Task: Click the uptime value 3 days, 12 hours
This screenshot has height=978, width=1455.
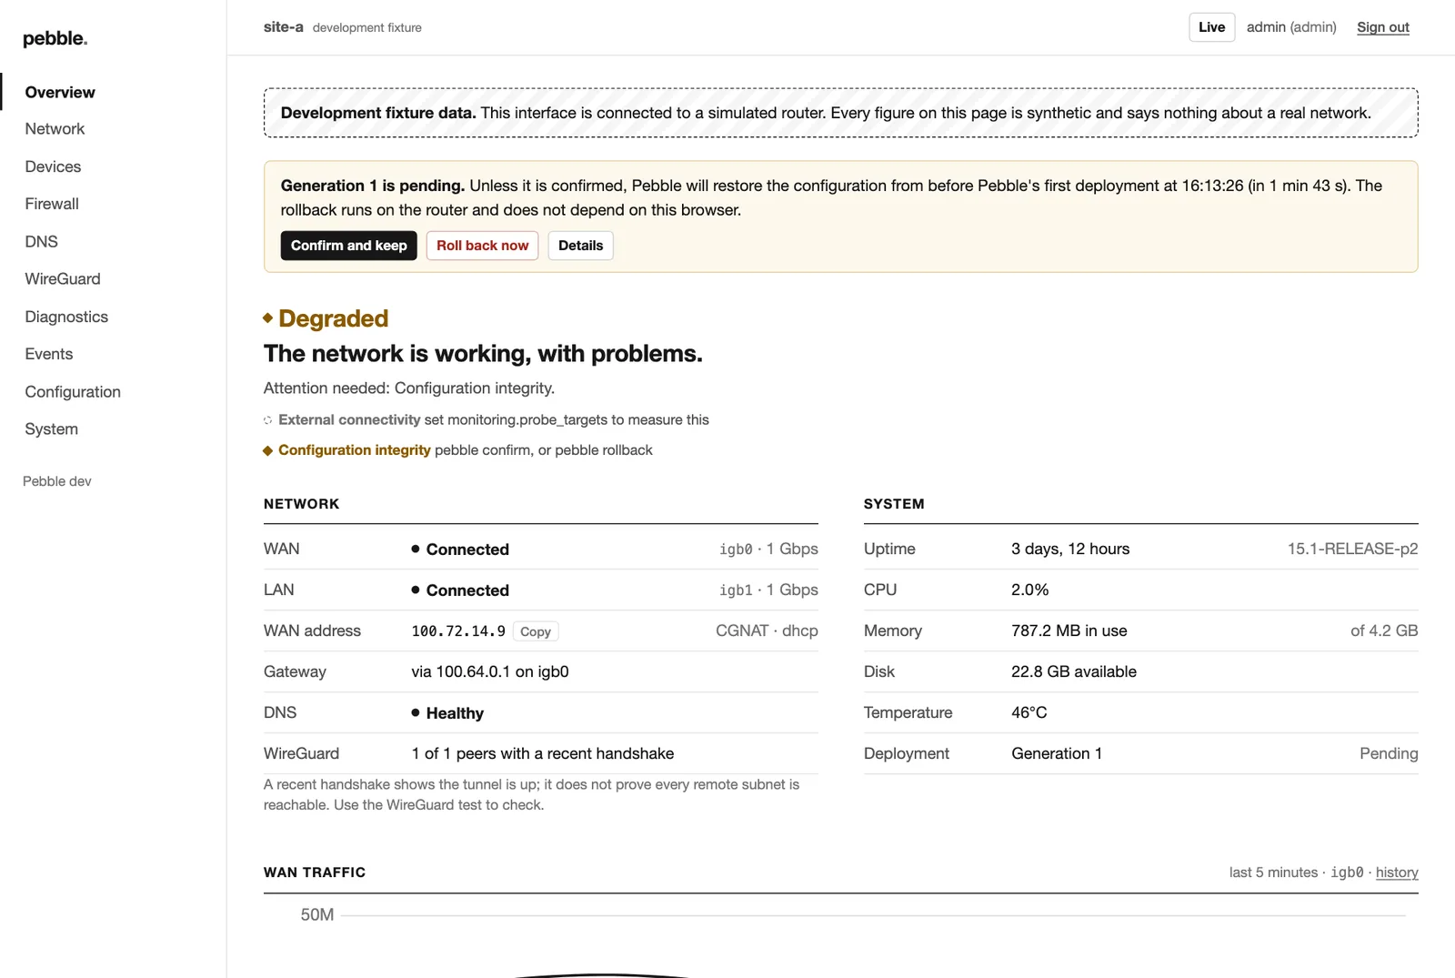Action: 1070,549
